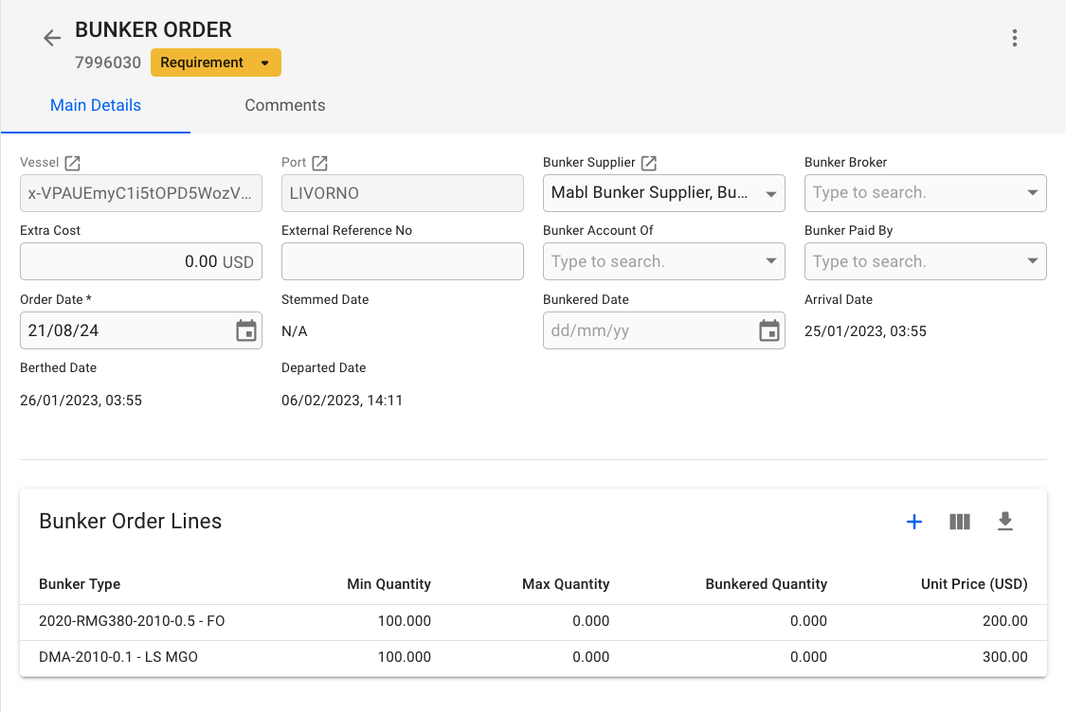This screenshot has height=712, width=1066.
Task: Switch to the Comments tab
Action: click(285, 105)
